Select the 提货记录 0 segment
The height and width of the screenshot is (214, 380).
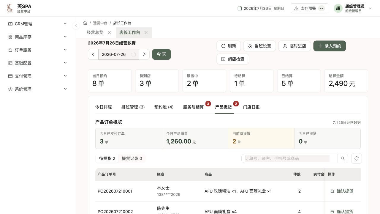pos(132,158)
